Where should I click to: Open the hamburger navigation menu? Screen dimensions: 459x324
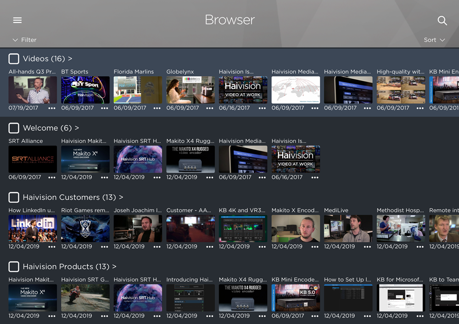point(17,20)
